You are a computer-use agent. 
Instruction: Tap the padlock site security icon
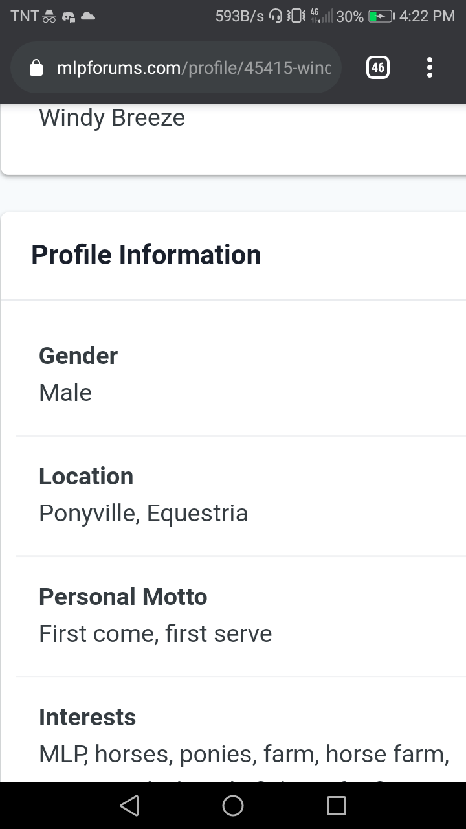[x=37, y=68]
